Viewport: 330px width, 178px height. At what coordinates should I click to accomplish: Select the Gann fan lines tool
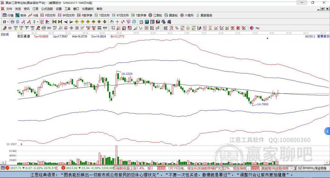[119, 28]
